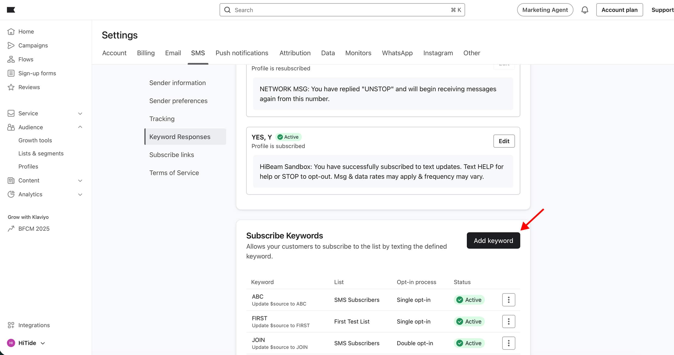Open Sign-up forms icon
This screenshot has width=674, height=355.
[11, 73]
